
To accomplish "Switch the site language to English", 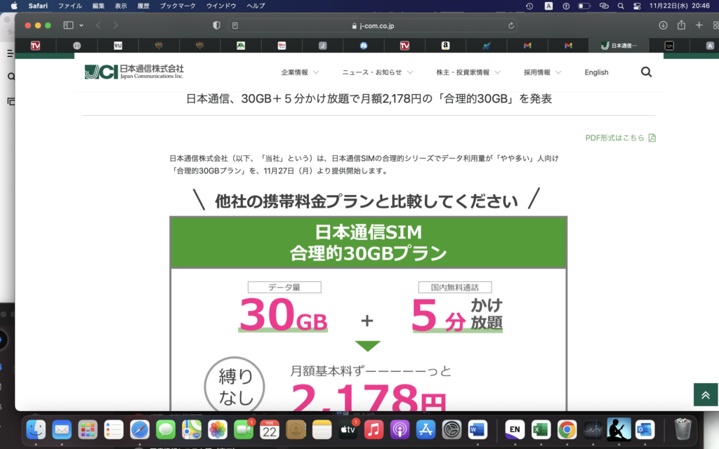I will tap(596, 72).
